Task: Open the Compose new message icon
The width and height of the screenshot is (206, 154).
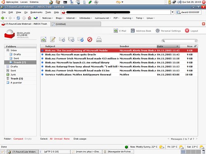Action: tap(53, 39)
